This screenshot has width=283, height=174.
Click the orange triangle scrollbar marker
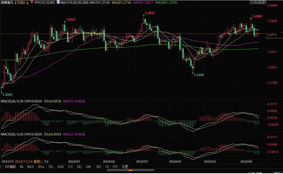coord(131,170)
